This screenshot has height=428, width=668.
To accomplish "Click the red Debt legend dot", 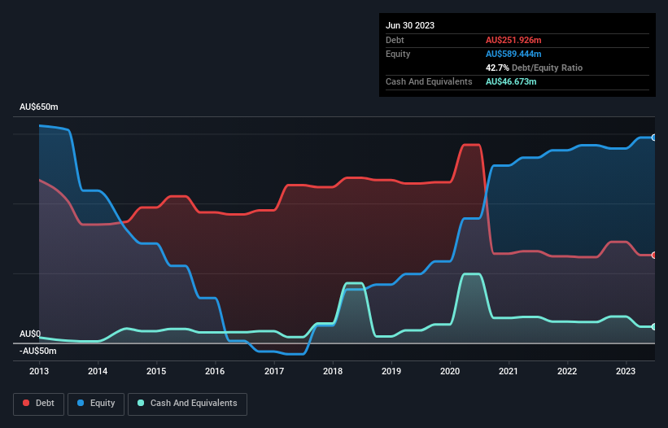I will (x=26, y=403).
